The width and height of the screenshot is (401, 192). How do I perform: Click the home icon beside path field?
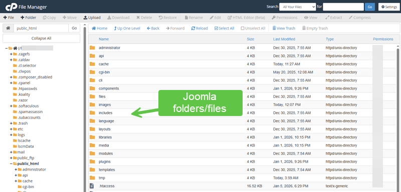[8, 28]
